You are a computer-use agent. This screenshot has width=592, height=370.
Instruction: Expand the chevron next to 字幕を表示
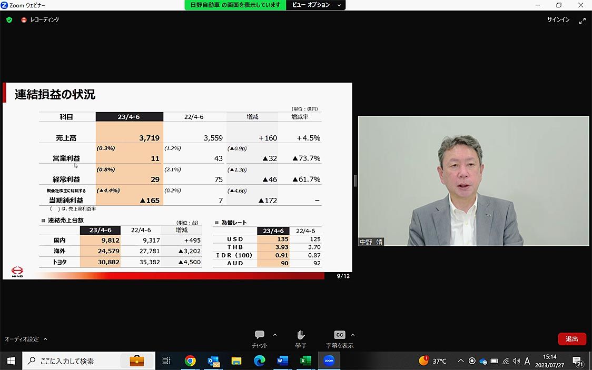coord(352,335)
